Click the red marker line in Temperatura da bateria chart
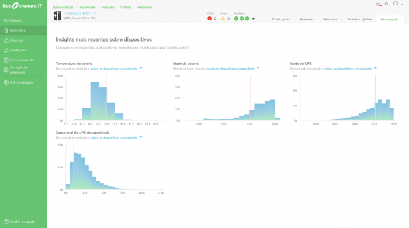The image size is (409, 228). click(x=106, y=98)
